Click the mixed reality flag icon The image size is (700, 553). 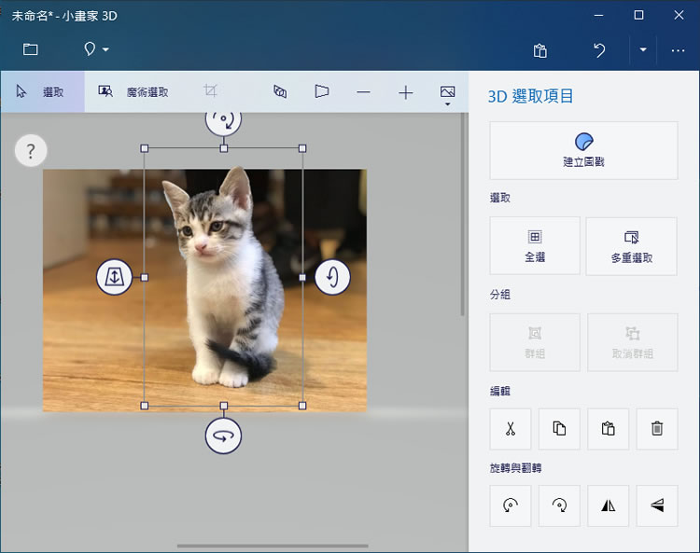point(321,91)
